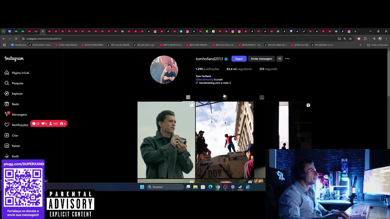Open the Classificação bookmark
This screenshot has width=390, height=219.
tap(18, 45)
